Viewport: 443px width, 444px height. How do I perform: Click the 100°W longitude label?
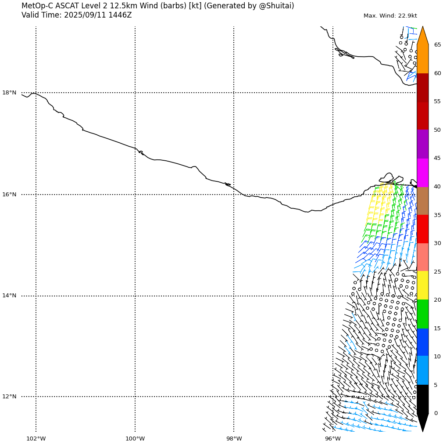click(135, 439)
